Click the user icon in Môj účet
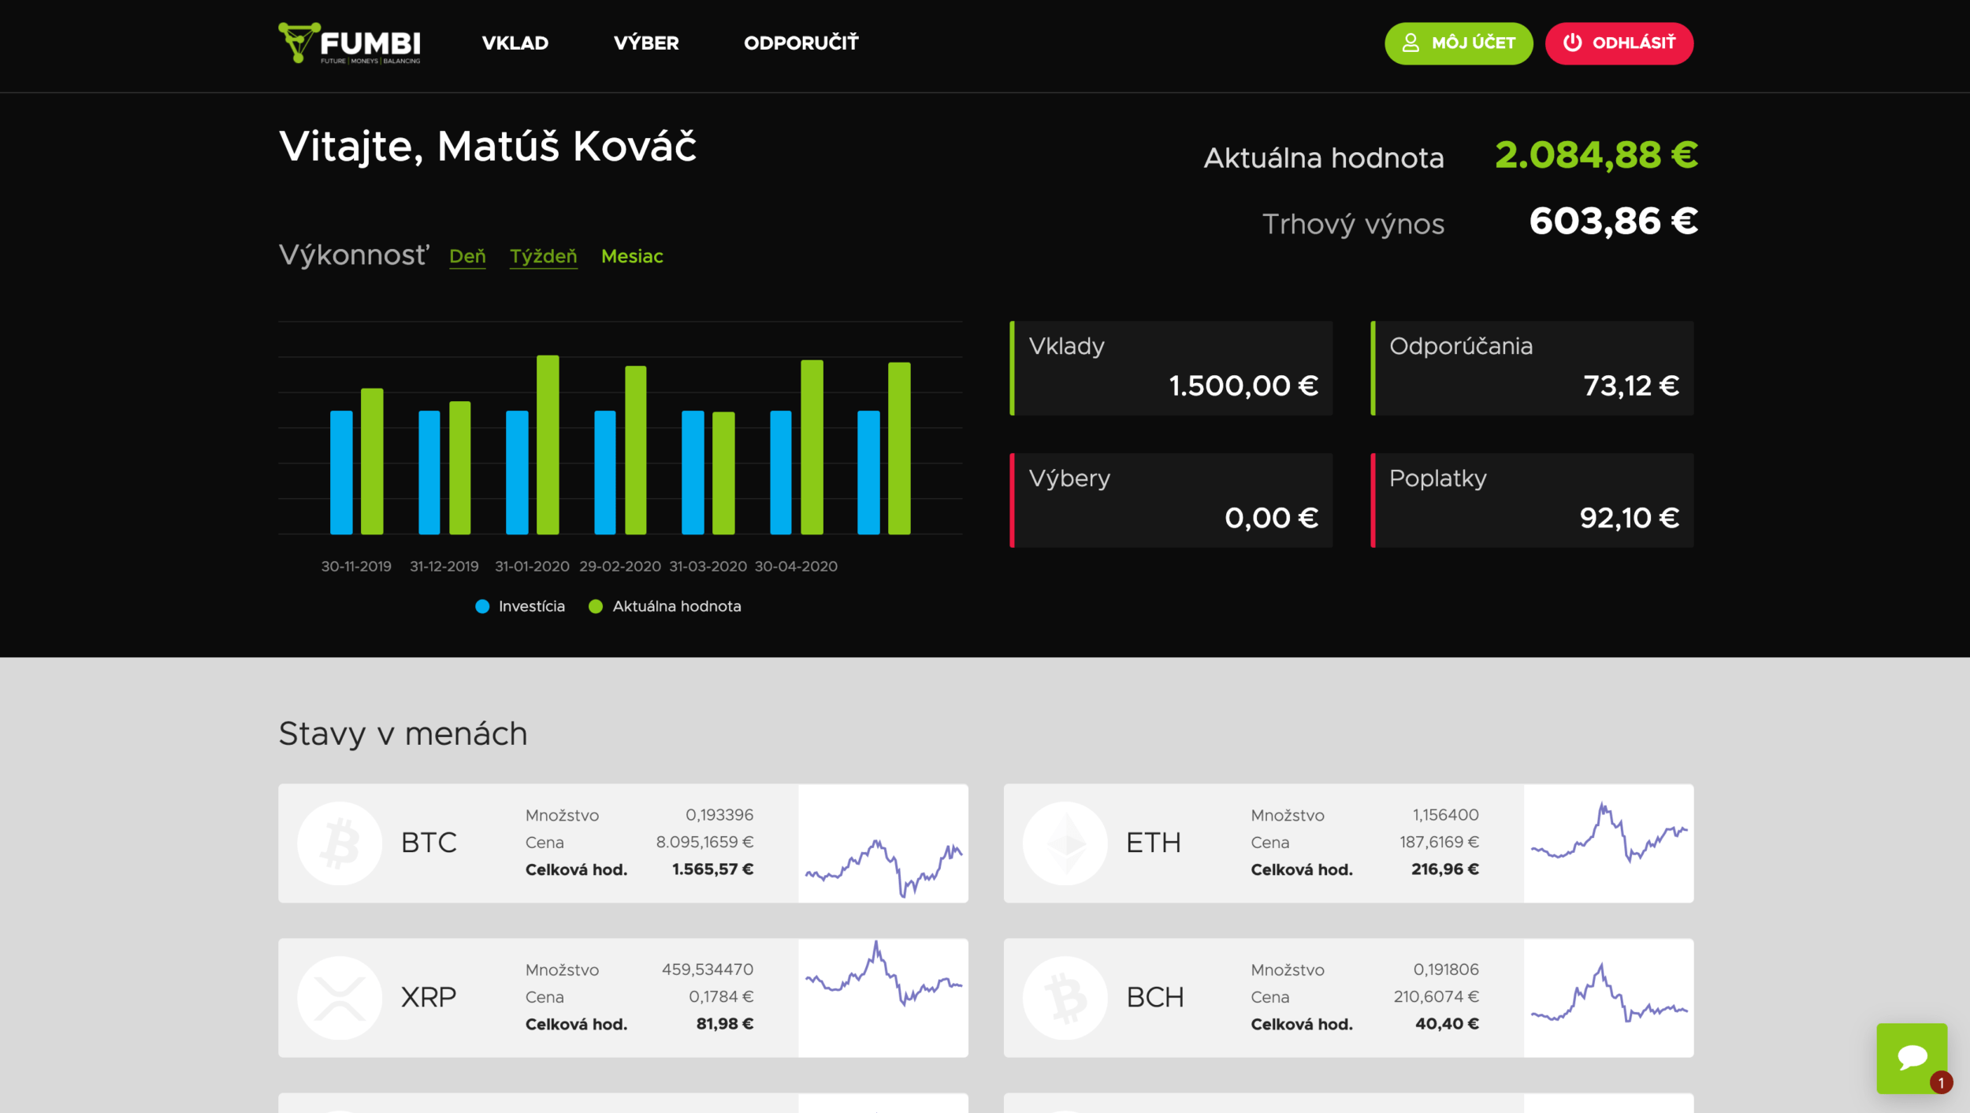The width and height of the screenshot is (1970, 1113). [x=1411, y=43]
